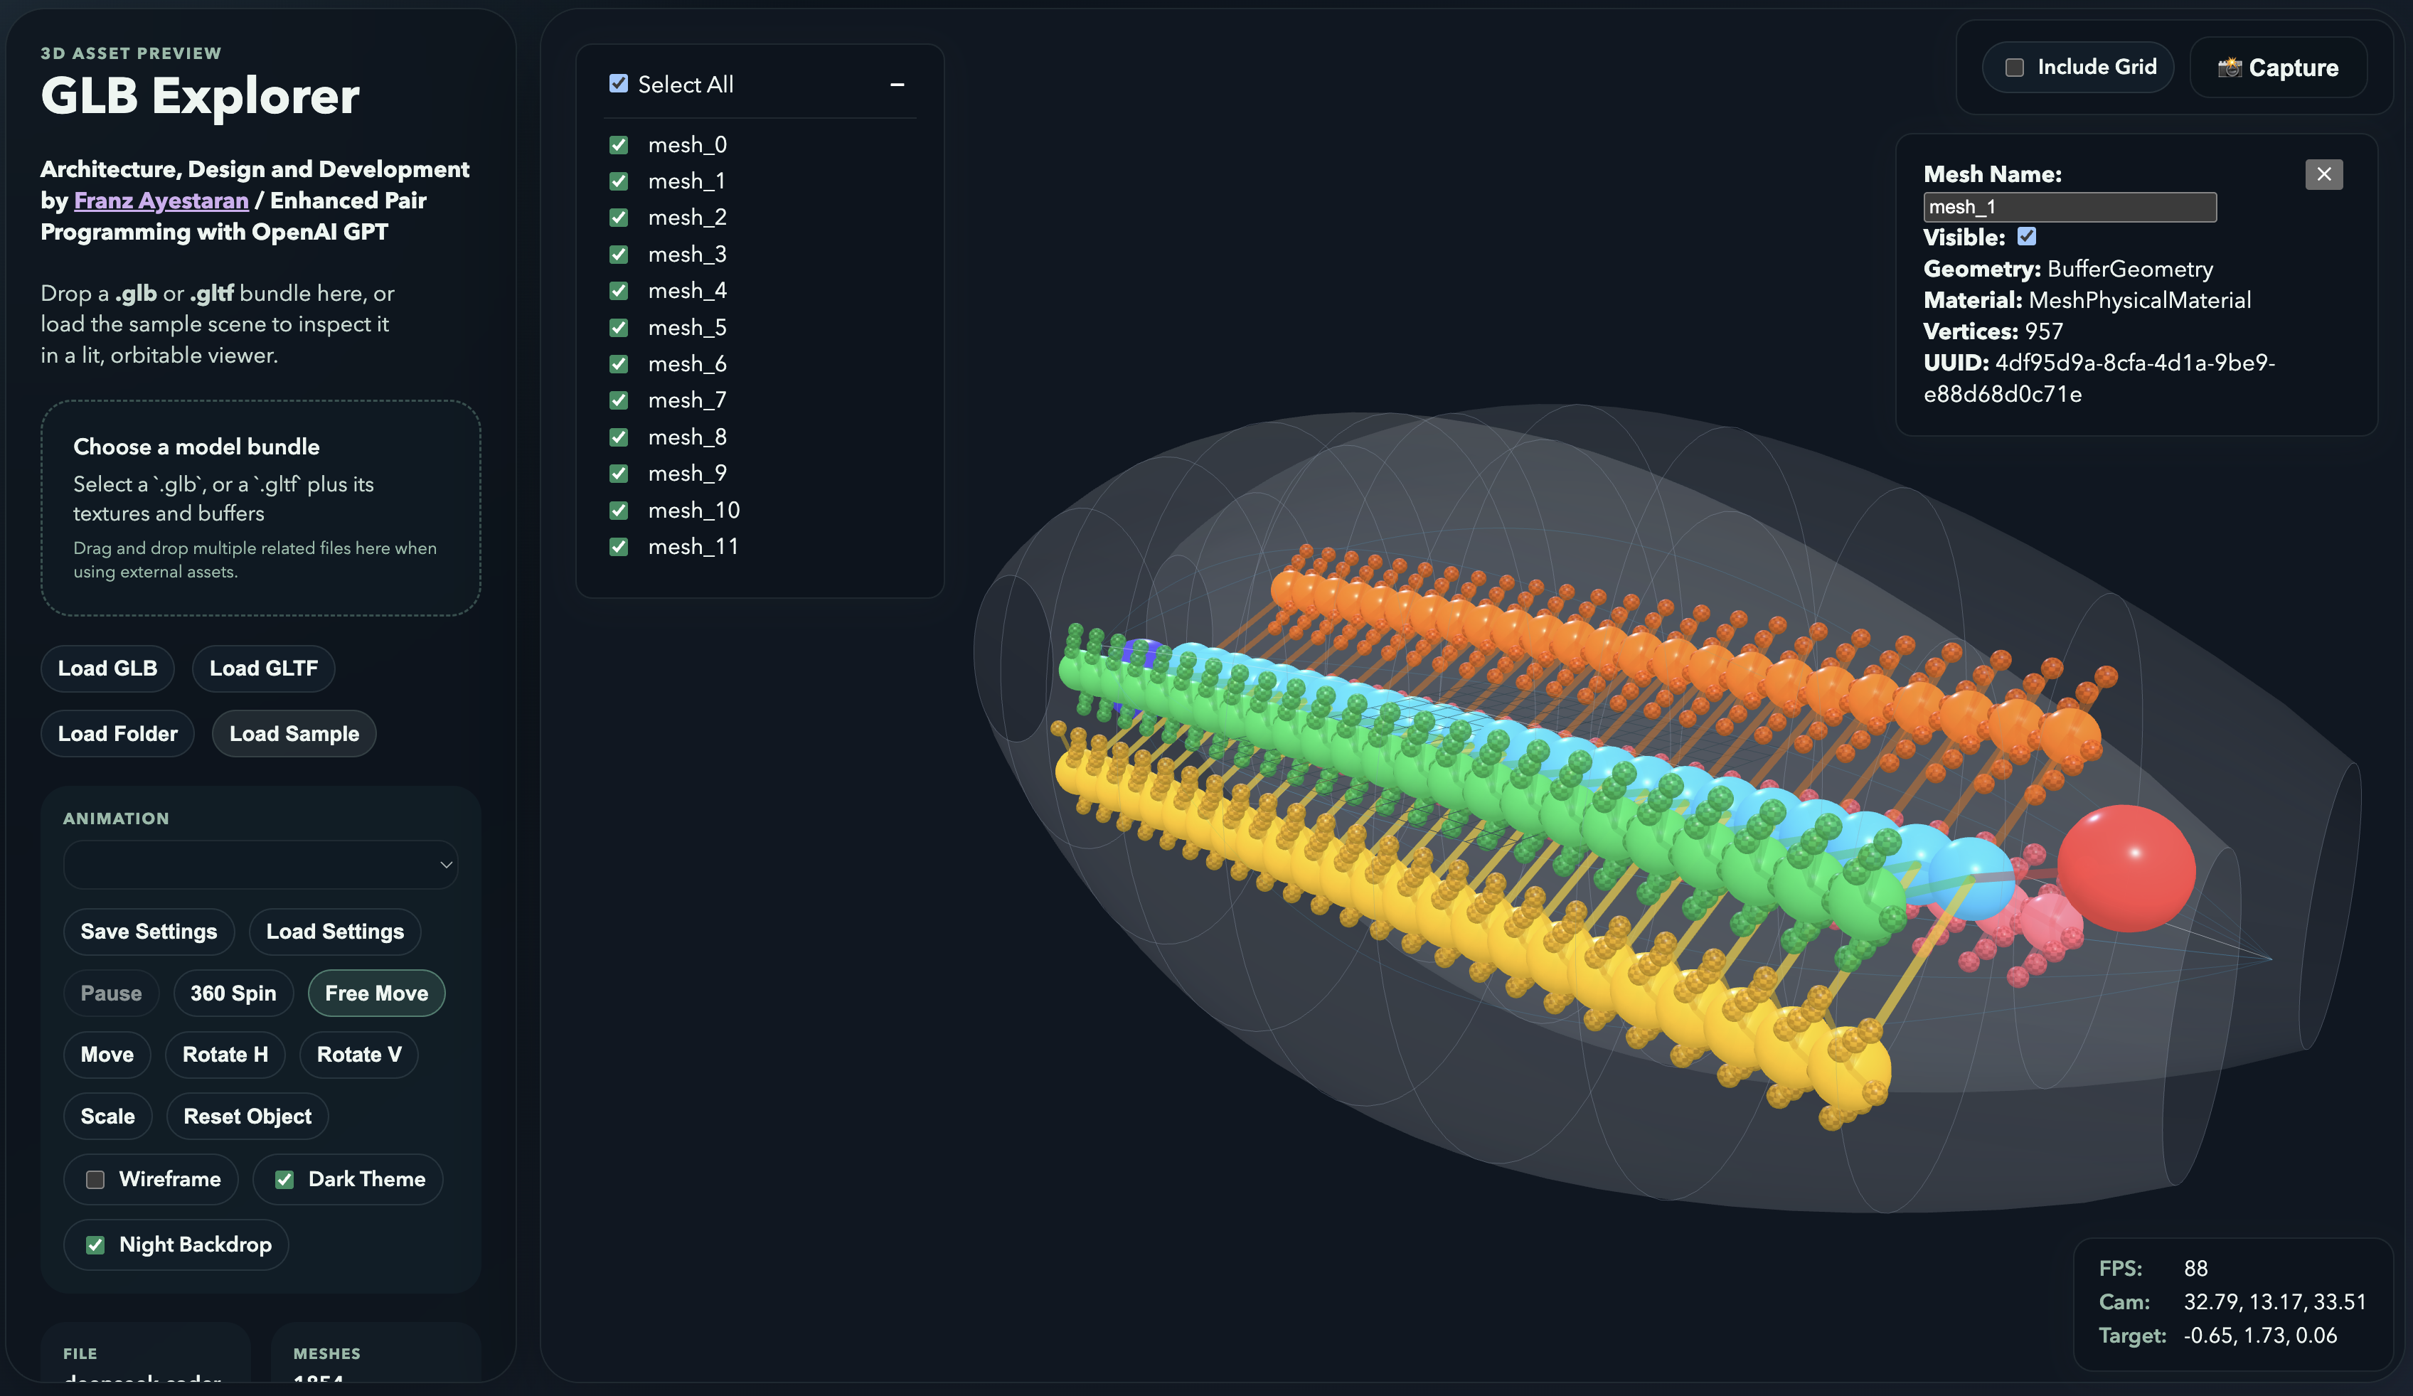Open the Franz Ayestaran link
Screen dimensions: 2413x1396
pos(161,200)
